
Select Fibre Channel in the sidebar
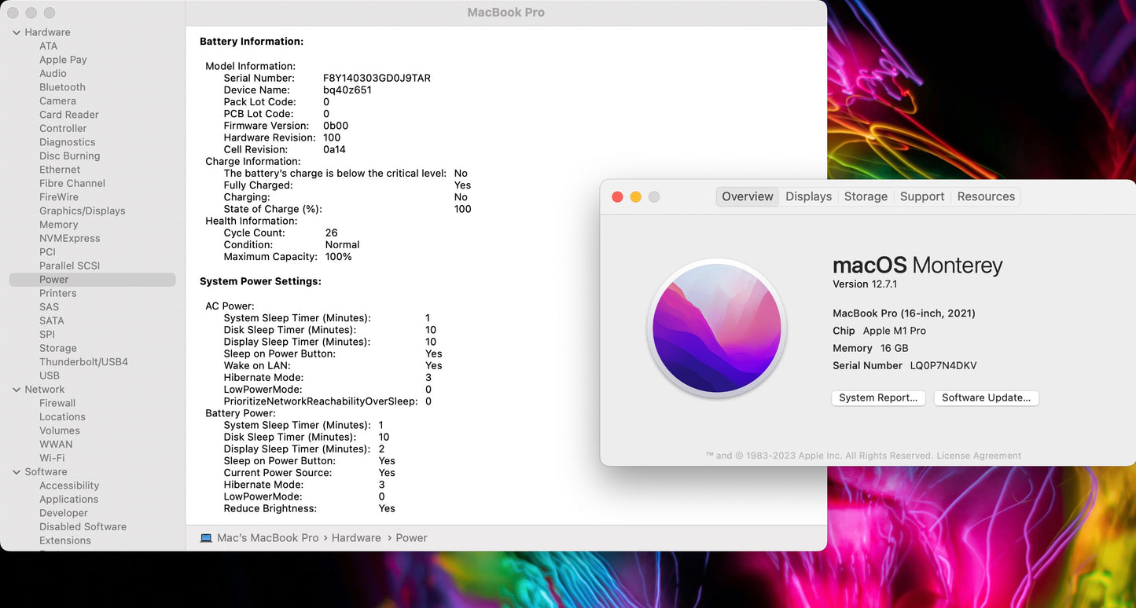[72, 183]
